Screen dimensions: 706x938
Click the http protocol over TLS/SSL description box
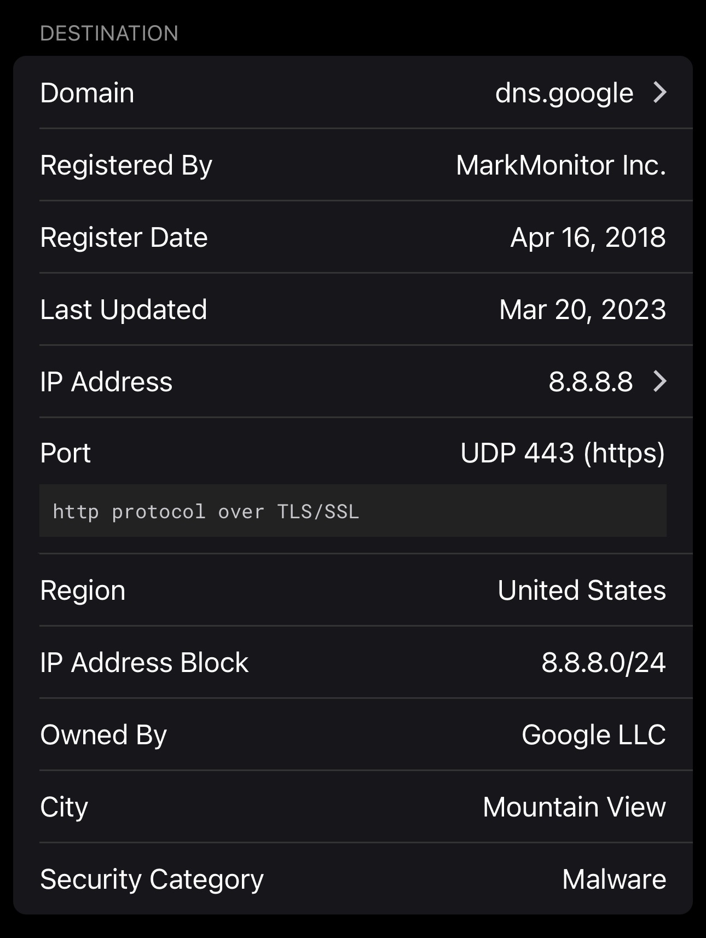[x=352, y=511]
